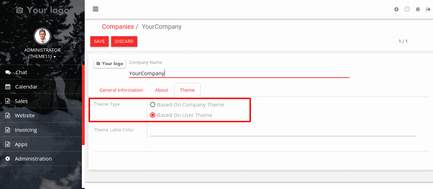Toggle the hamburger menu icon
Image resolution: width=433 pixels, height=189 pixels.
[x=95, y=9]
